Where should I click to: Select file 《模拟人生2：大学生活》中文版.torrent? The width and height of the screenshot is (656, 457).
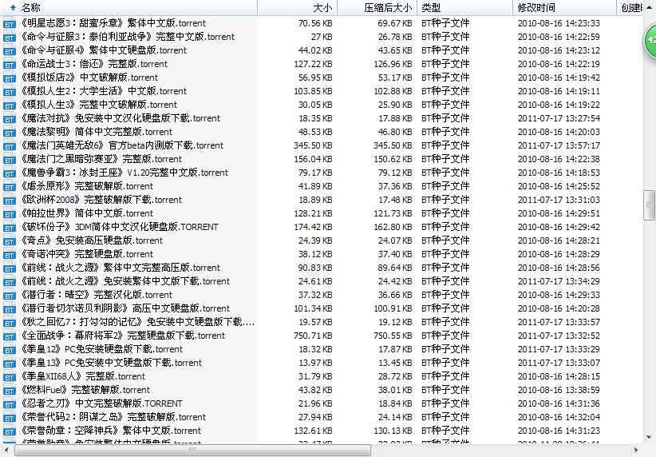click(x=104, y=91)
